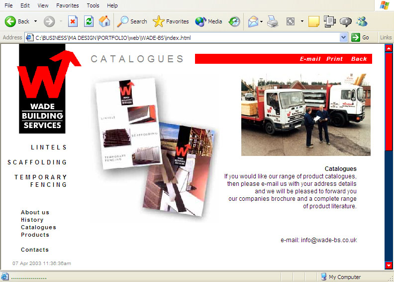Expand the Back button history arrow
This screenshot has width=394, height=282.
35,21
